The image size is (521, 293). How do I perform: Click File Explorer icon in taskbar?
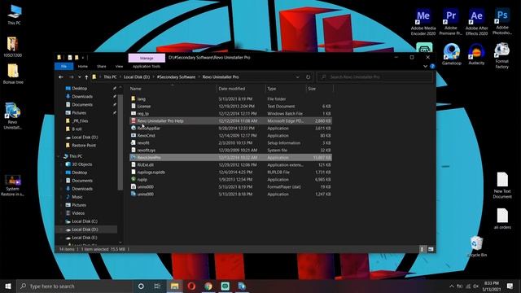point(174,286)
